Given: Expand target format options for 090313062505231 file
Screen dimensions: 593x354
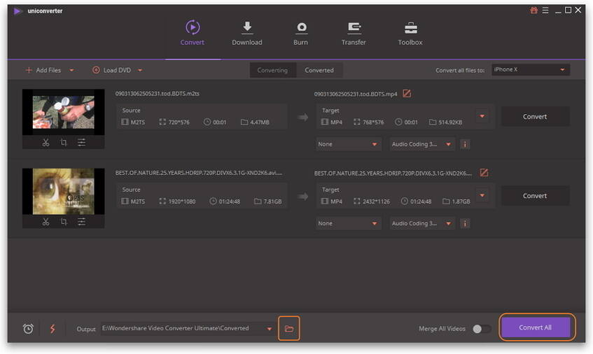Looking at the screenshot, I should point(482,116).
